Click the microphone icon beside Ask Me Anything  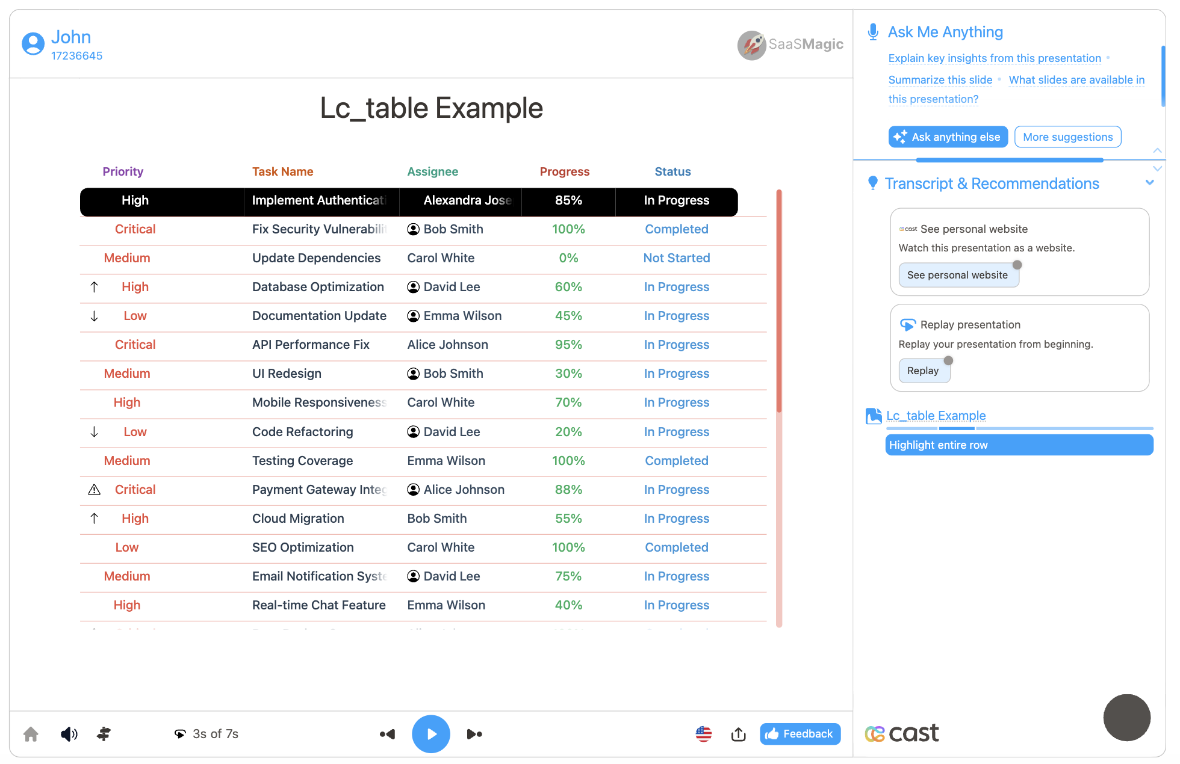pos(872,32)
